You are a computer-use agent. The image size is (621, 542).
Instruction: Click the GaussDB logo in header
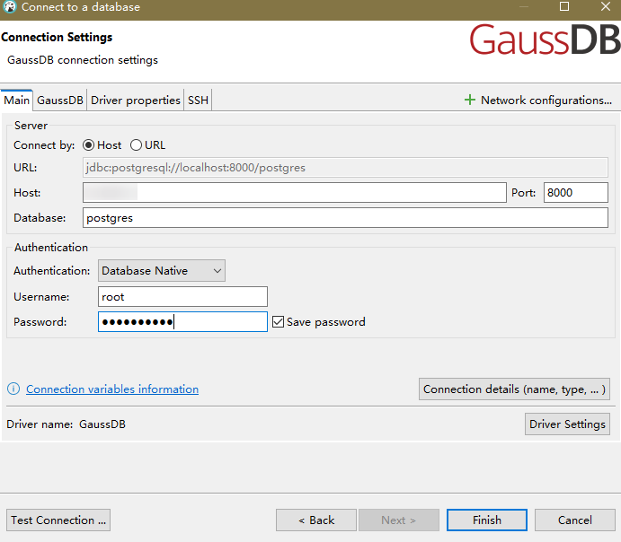click(x=545, y=39)
